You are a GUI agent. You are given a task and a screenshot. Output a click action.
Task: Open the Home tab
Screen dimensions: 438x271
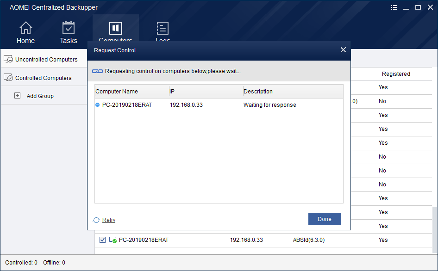click(x=26, y=33)
